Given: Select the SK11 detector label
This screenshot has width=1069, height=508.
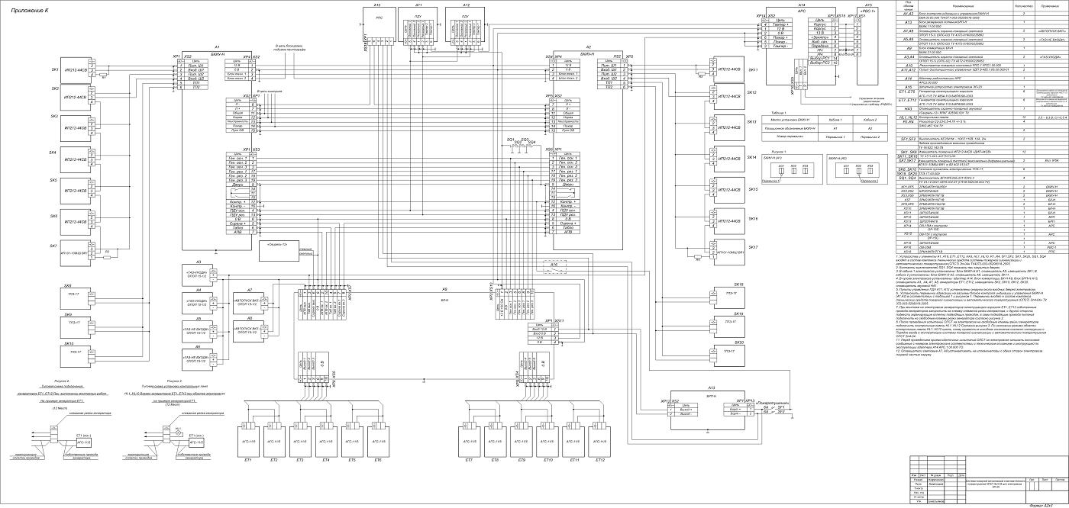Looking at the screenshot, I should point(752,70).
